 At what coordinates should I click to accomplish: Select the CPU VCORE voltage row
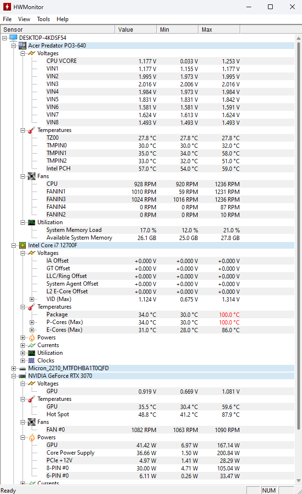click(x=170, y=61)
